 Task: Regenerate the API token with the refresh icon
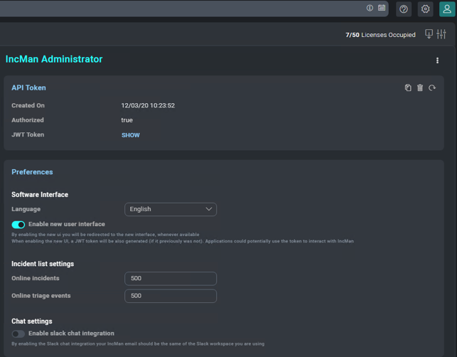[432, 87]
